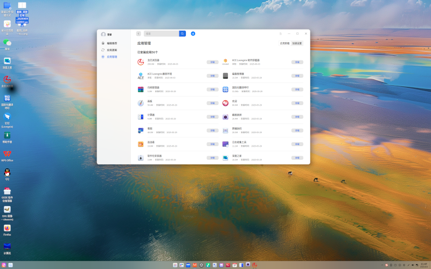Click the blue search magnifier button
This screenshot has height=269, width=431.
(x=182, y=33)
